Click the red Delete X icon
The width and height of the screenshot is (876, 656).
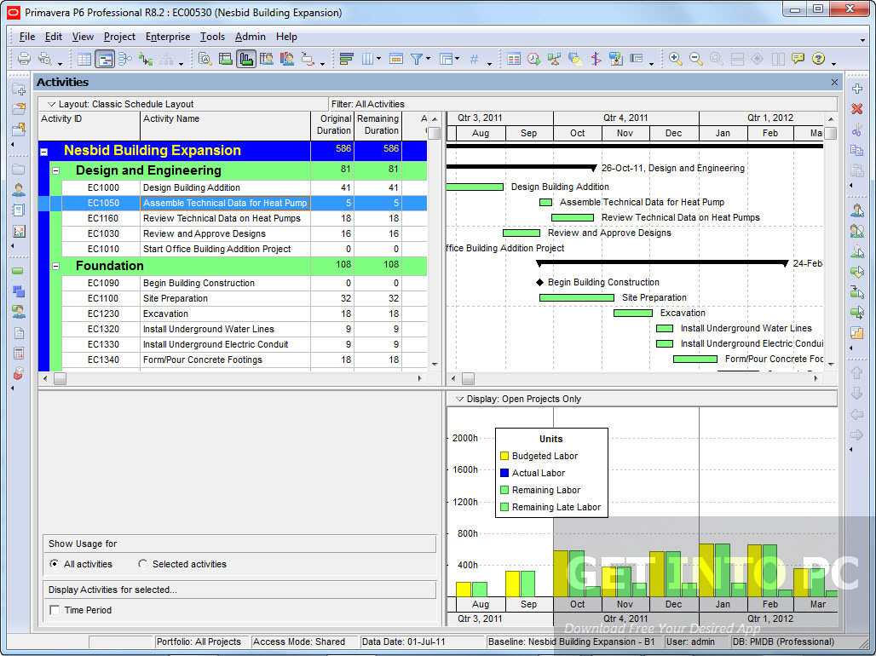(x=857, y=109)
